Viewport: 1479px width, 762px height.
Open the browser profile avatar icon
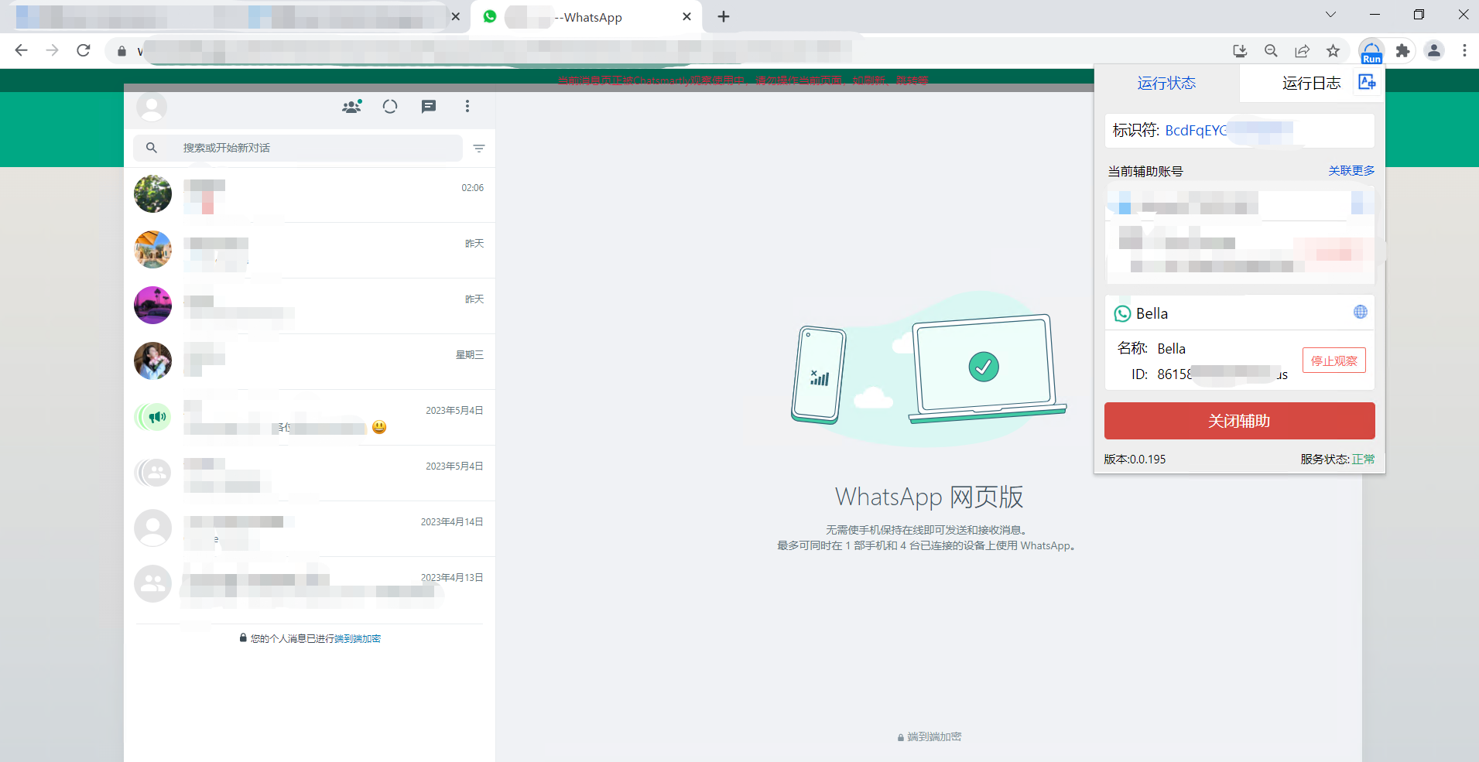click(x=1434, y=51)
